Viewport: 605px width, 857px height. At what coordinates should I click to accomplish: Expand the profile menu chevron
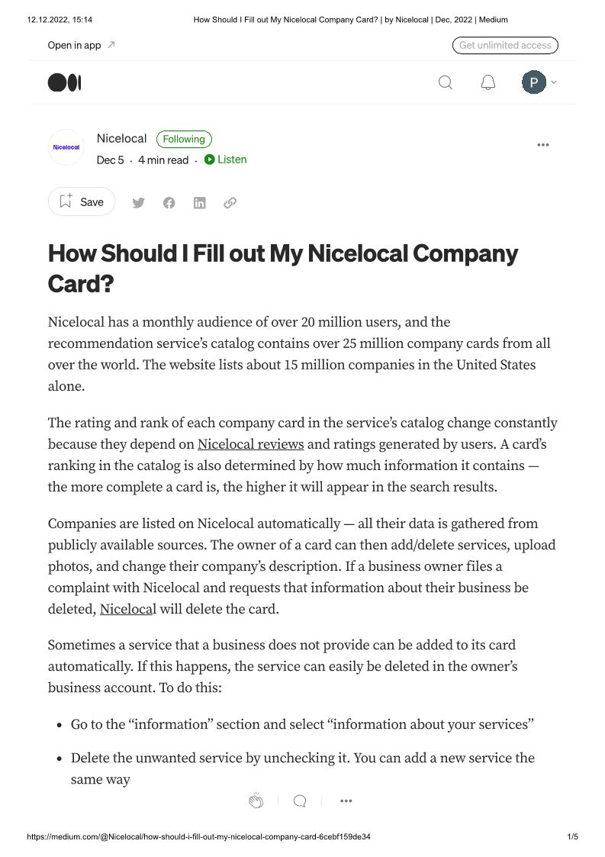coord(554,82)
